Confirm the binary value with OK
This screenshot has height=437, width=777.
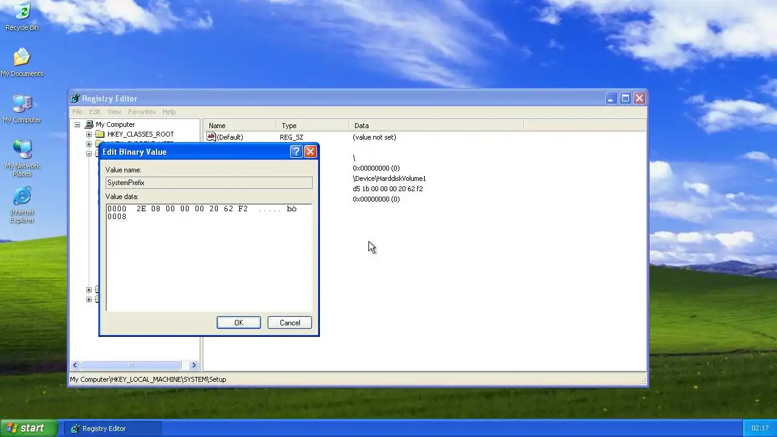click(239, 323)
